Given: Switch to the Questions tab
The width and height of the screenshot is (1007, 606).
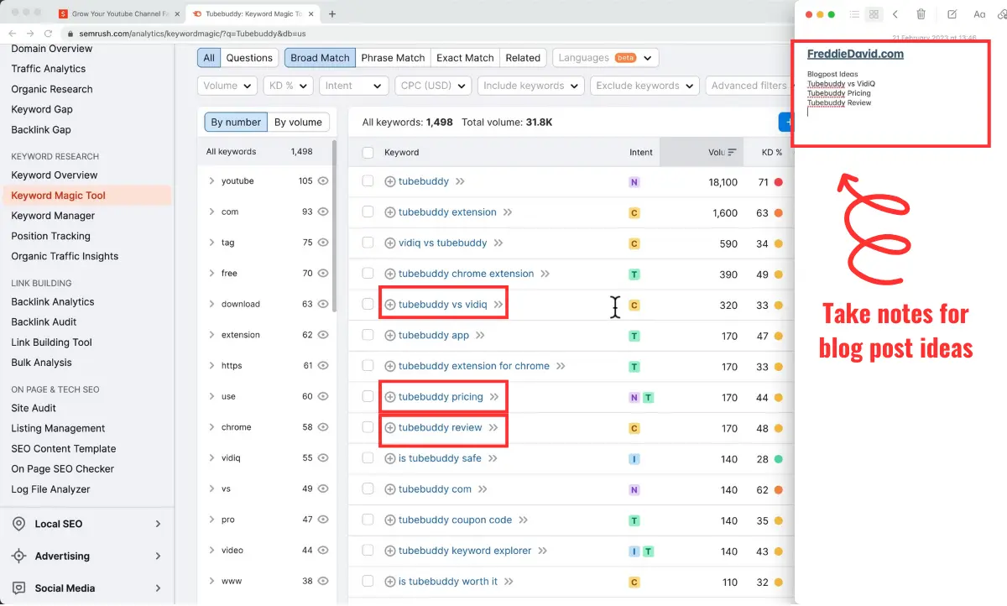Looking at the screenshot, I should pos(248,57).
